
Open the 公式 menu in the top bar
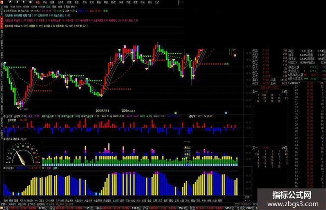157,2
